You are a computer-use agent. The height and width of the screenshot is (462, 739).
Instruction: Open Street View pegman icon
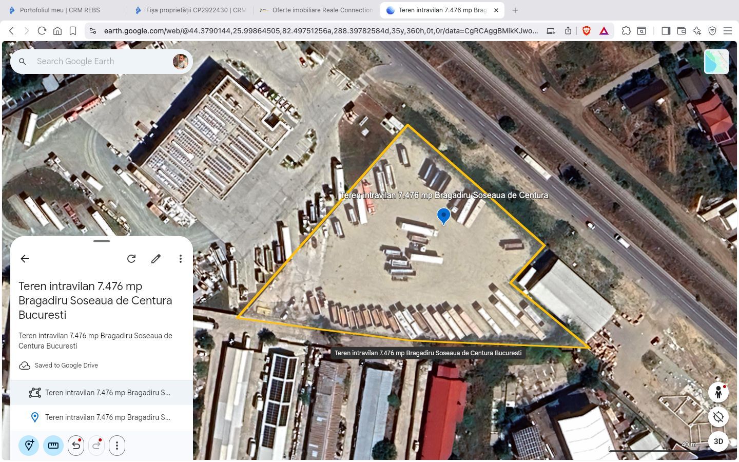tap(718, 393)
